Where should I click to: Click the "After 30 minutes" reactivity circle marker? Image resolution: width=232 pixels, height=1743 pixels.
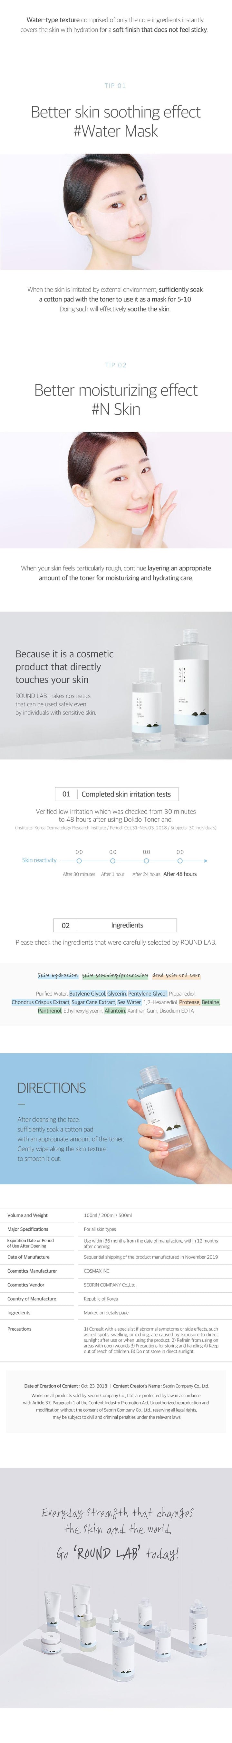(x=79, y=861)
